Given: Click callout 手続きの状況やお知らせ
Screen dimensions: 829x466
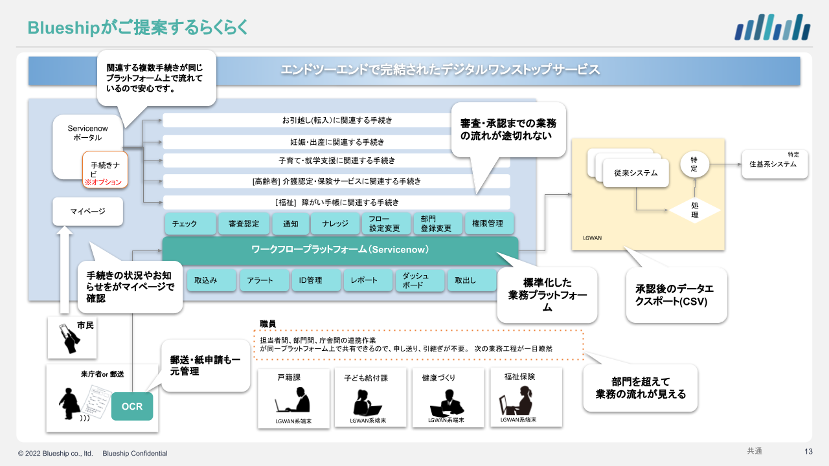Looking at the screenshot, I should [130, 287].
